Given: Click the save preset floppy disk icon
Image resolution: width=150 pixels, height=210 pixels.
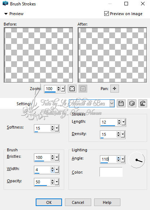Looking at the screenshot, I should pyautogui.click(x=121, y=103).
